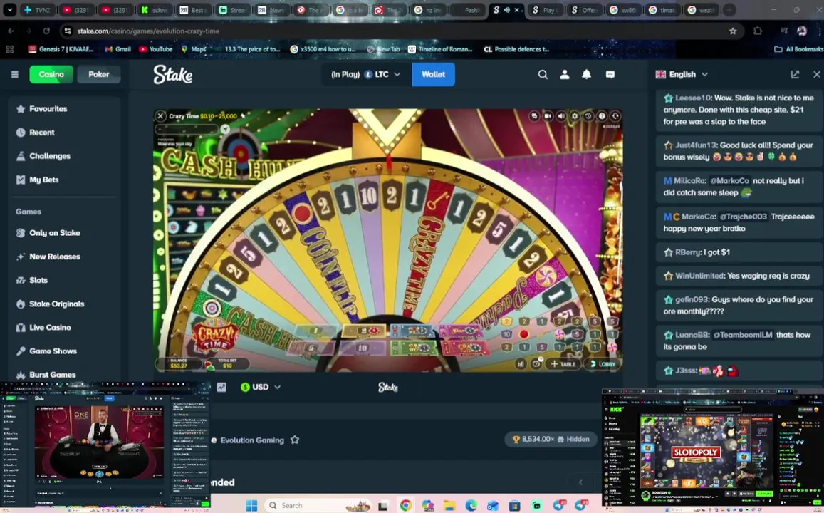824x513 pixels.
Task: Open File Explorer from the taskbar
Action: click(449, 506)
